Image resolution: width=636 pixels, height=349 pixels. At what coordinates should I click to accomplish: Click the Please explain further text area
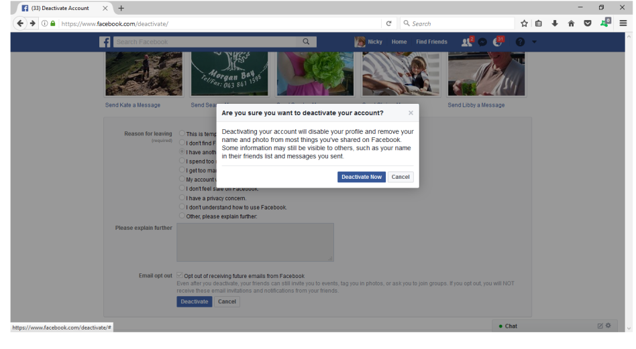pos(255,242)
